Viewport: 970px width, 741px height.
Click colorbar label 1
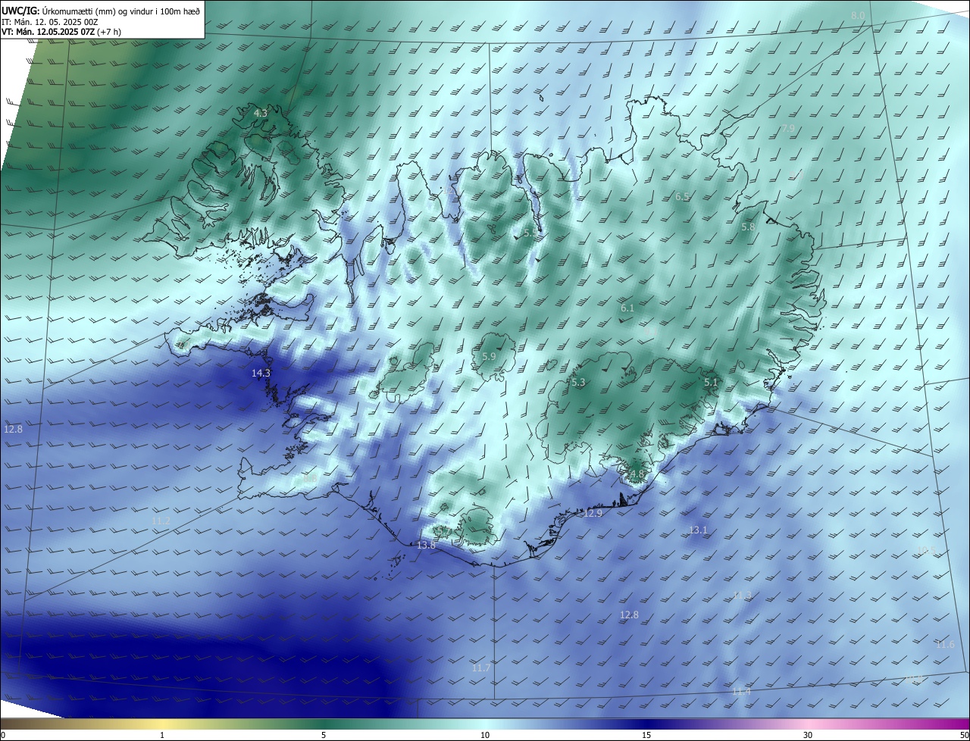[162, 735]
